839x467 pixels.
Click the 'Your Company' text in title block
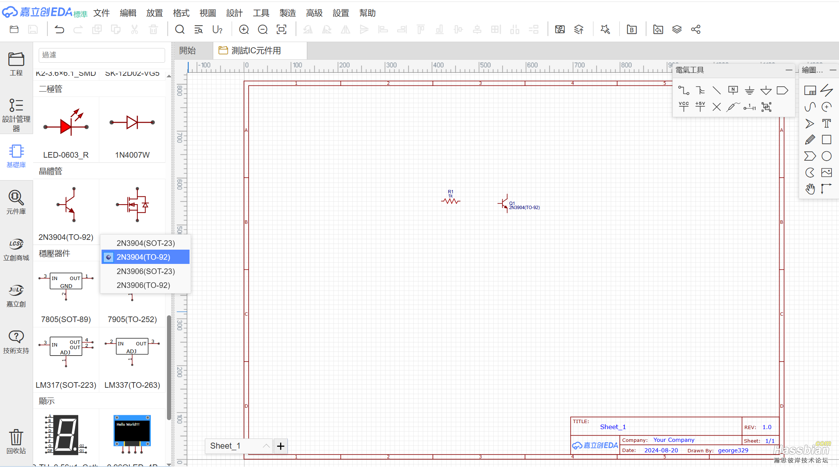coord(674,440)
